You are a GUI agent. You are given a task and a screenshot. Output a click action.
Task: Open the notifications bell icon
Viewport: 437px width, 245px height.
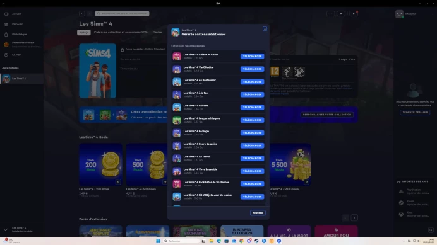354,14
